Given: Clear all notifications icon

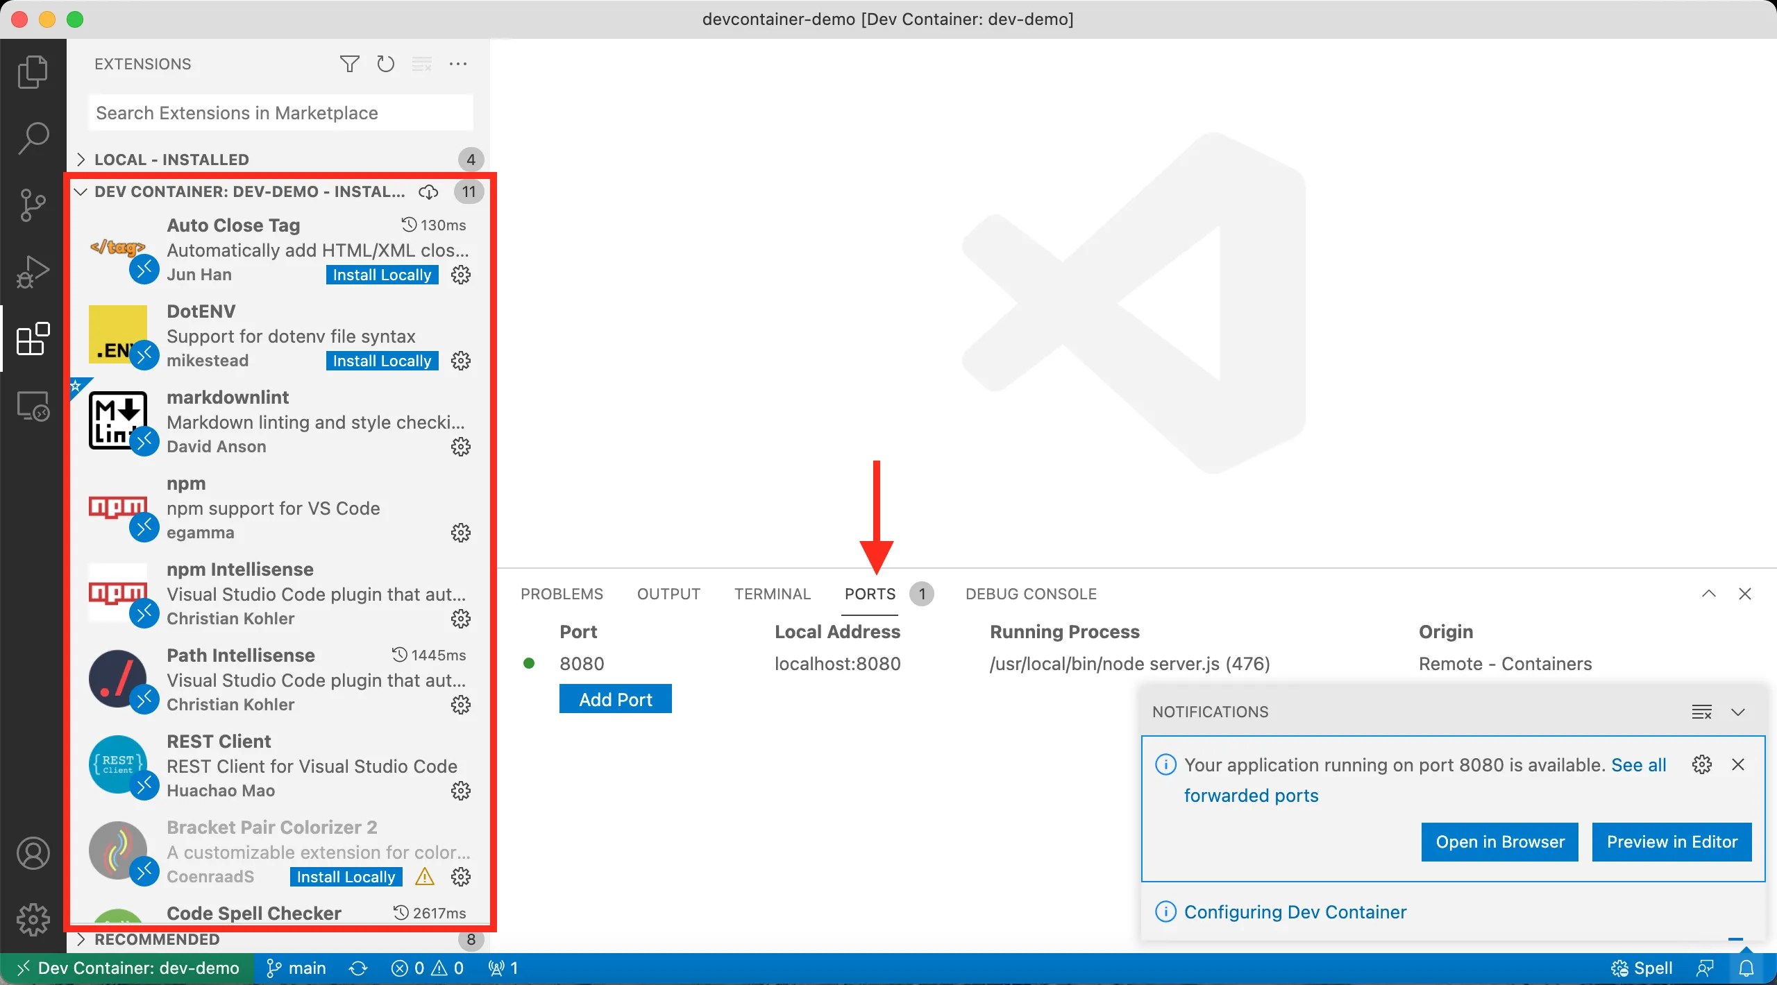Looking at the screenshot, I should pyautogui.click(x=1702, y=712).
